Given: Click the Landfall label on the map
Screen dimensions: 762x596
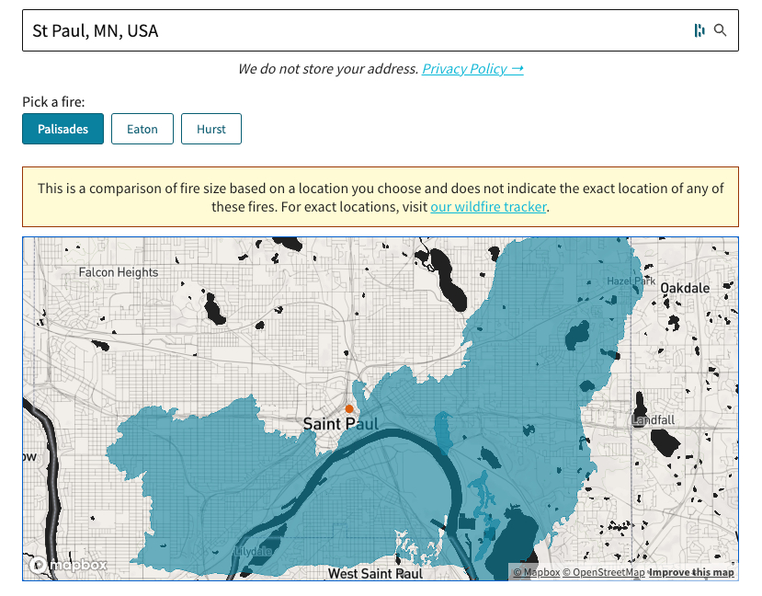Looking at the screenshot, I should [x=653, y=420].
